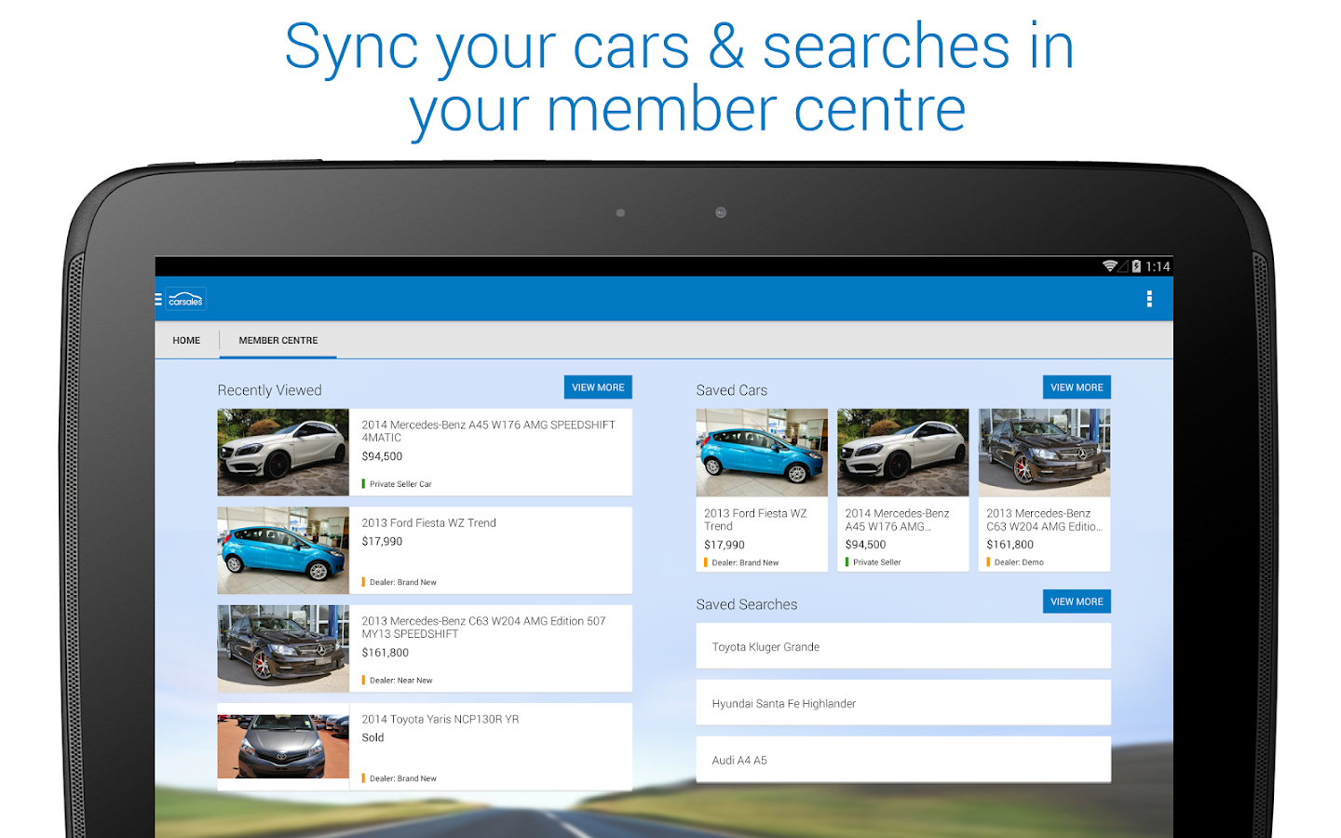This screenshot has height=838, width=1341.
Task: Tap the Dealer: Demo label
Action: (1019, 562)
